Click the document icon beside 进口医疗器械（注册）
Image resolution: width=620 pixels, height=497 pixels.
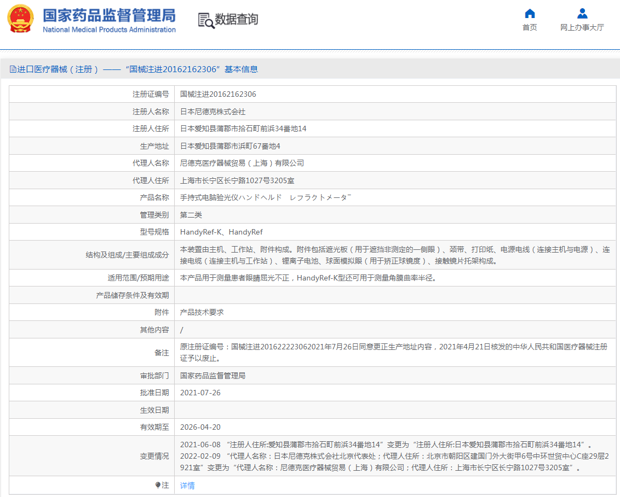click(x=13, y=68)
